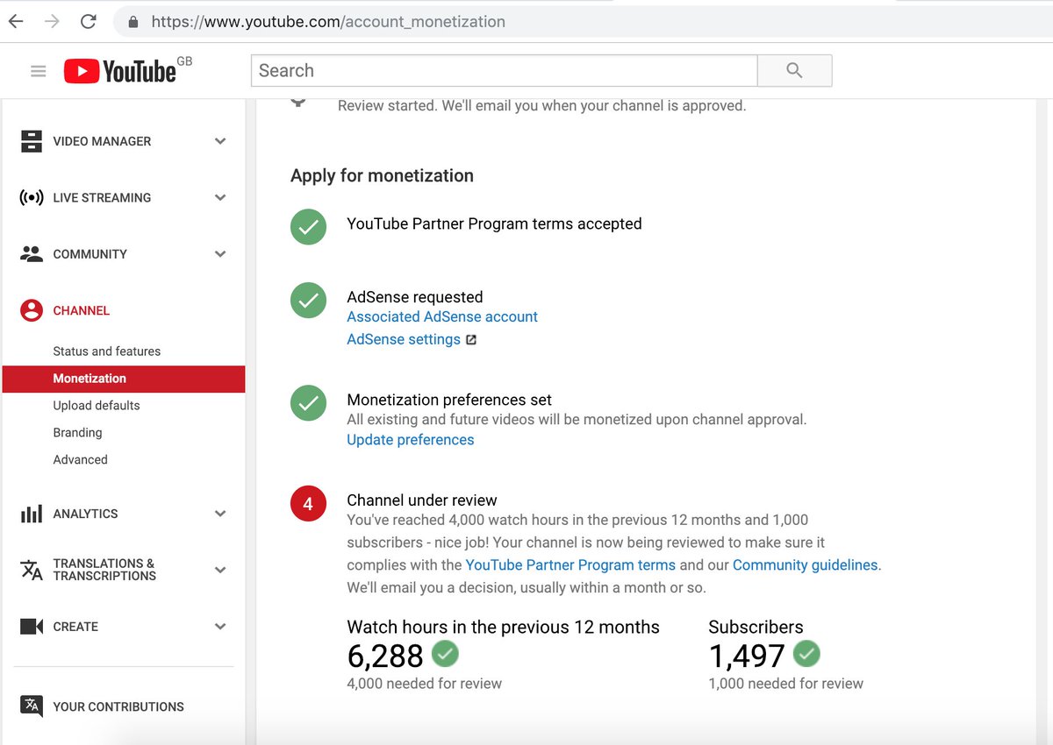Expand the Analytics chevron
This screenshot has width=1053, height=745.
[220, 514]
